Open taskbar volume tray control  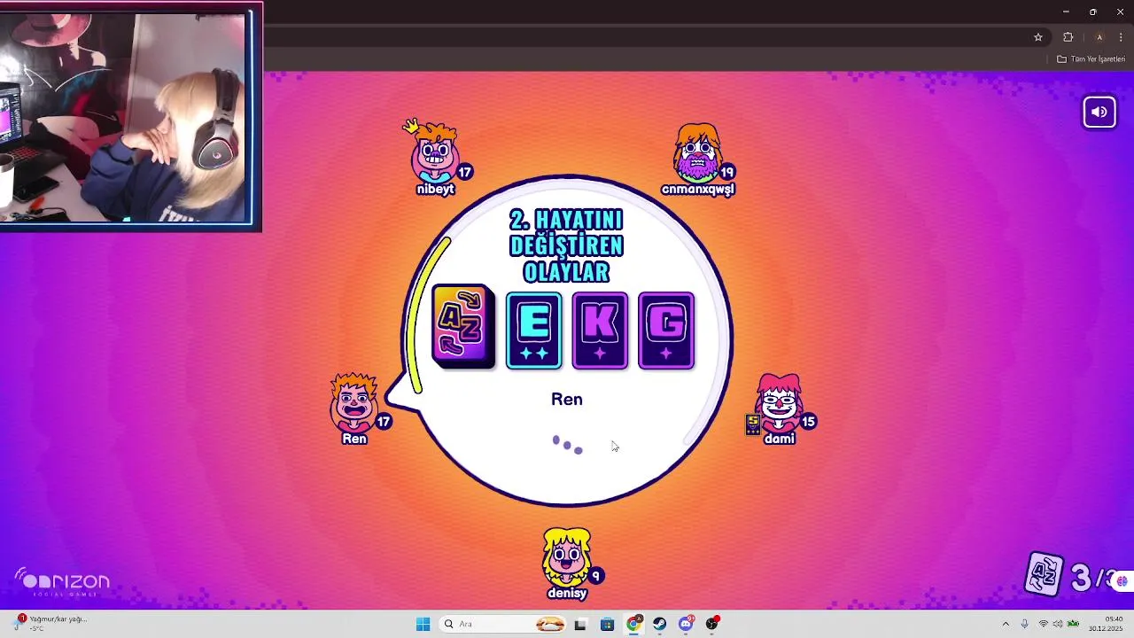click(1058, 624)
